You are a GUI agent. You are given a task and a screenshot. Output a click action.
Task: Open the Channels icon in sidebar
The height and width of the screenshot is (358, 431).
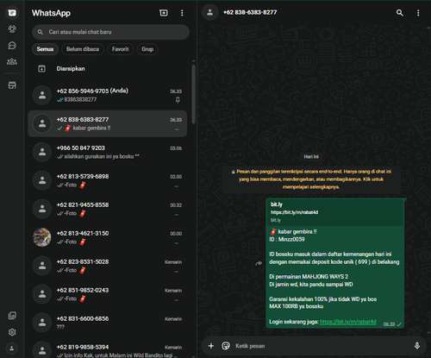click(12, 46)
